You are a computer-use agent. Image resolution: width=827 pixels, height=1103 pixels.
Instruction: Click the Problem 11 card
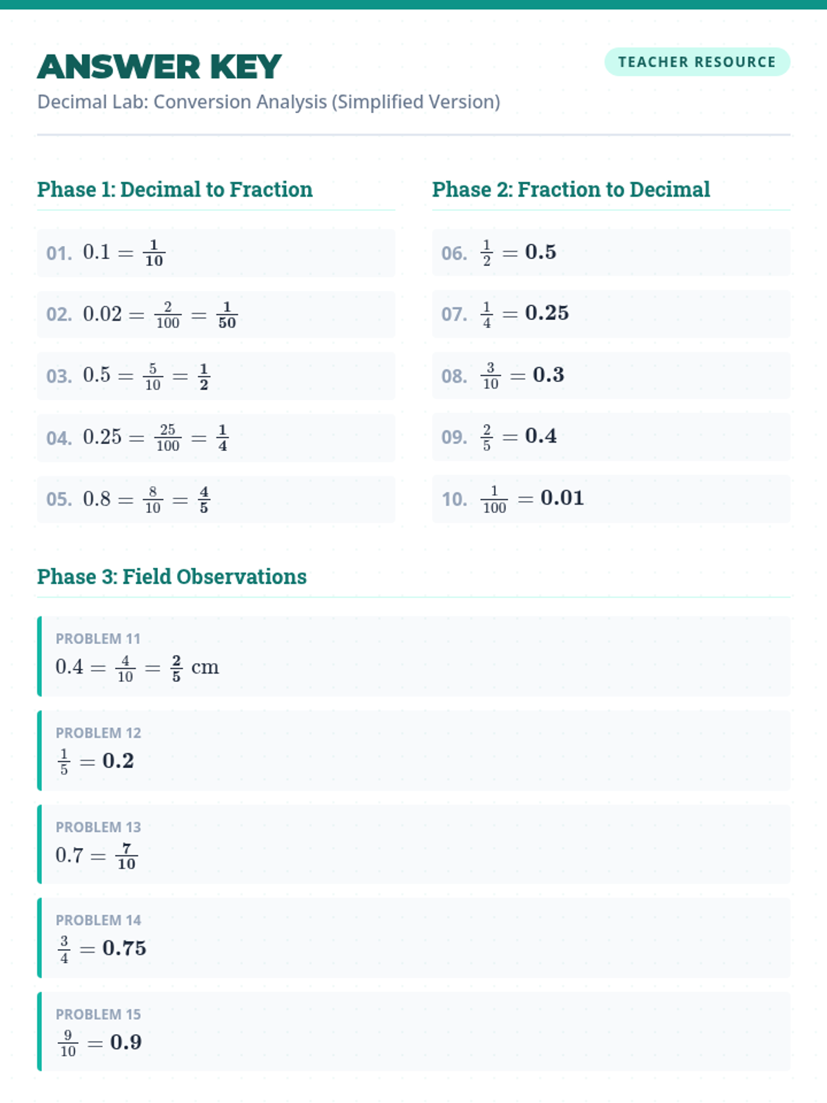(x=413, y=656)
